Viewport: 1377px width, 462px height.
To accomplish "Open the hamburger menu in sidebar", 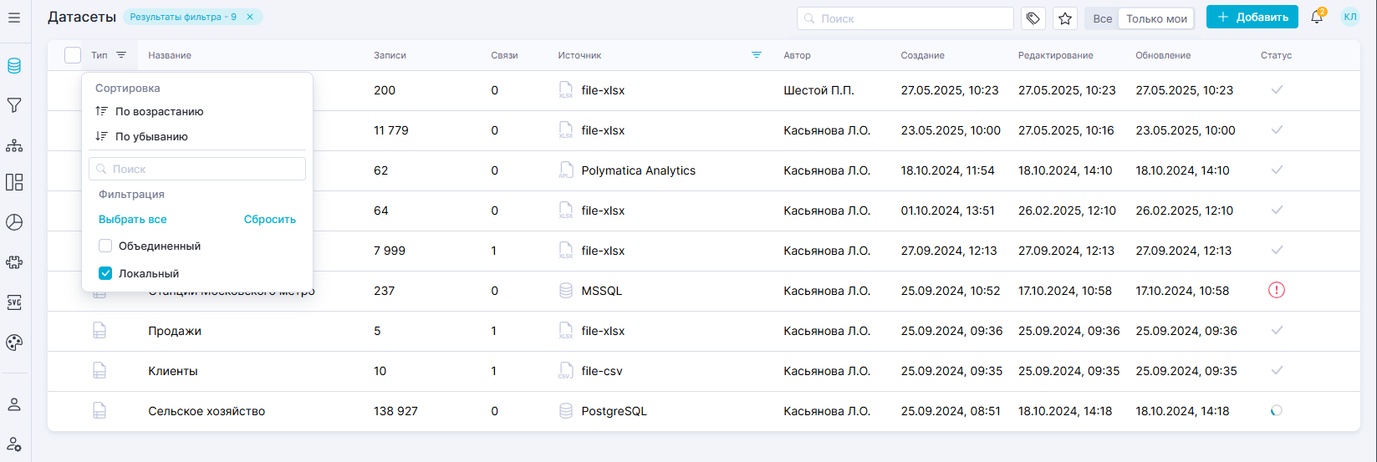I will [14, 17].
